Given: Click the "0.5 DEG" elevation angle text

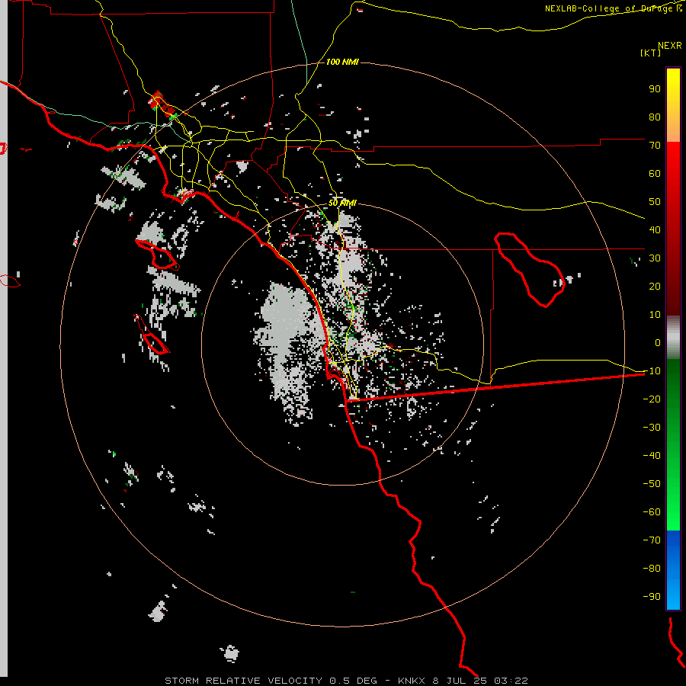Looking at the screenshot, I should click(352, 681).
